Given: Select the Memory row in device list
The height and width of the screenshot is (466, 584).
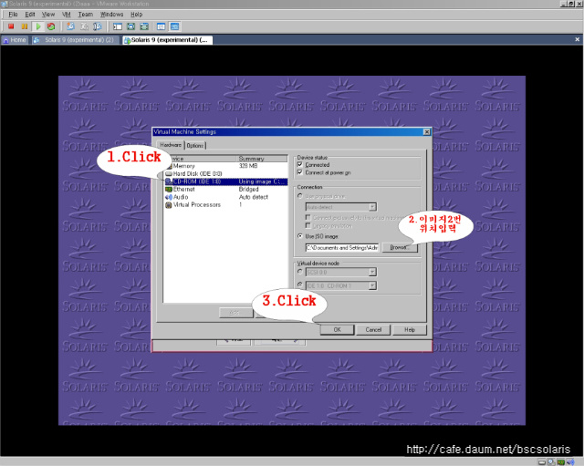Looking at the screenshot, I should (x=226, y=166).
